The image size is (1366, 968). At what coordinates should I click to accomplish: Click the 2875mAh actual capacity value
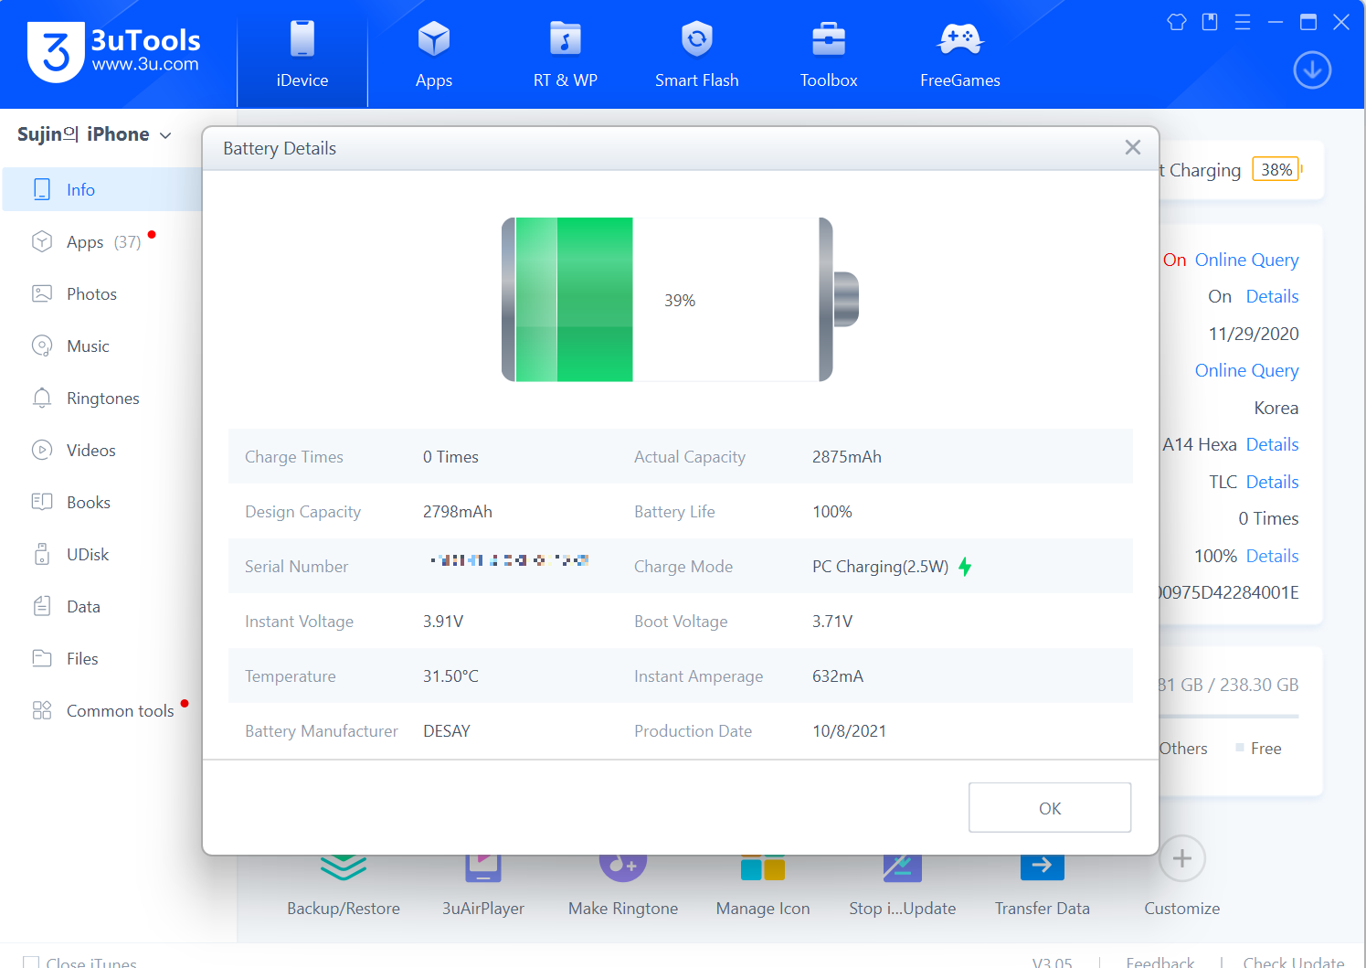[847, 457]
